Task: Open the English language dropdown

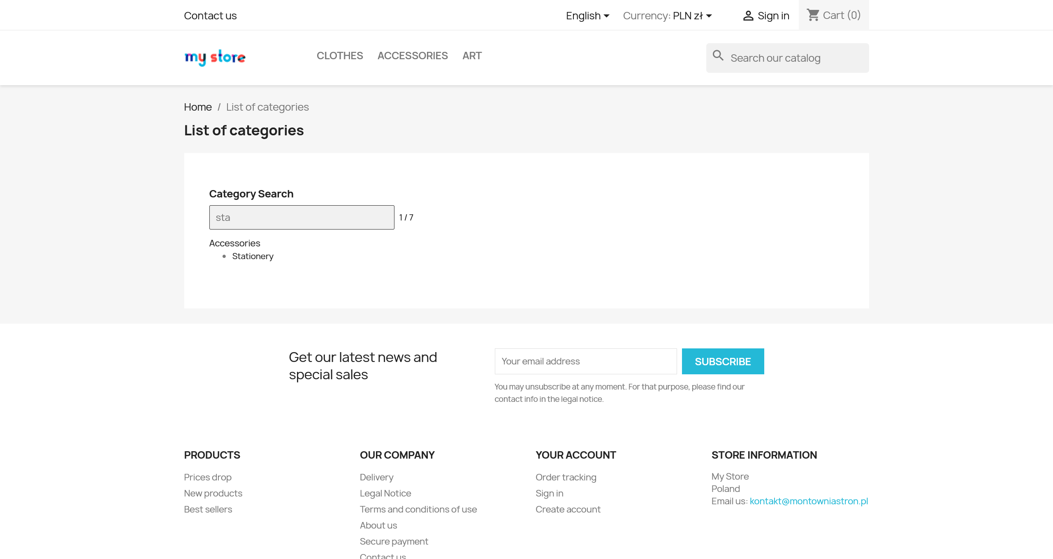Action: [587, 16]
